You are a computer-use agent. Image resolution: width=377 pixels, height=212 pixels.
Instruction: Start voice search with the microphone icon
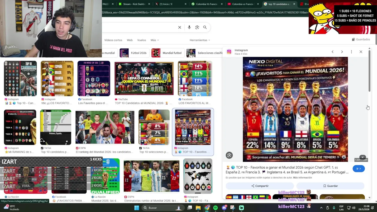(x=189, y=27)
